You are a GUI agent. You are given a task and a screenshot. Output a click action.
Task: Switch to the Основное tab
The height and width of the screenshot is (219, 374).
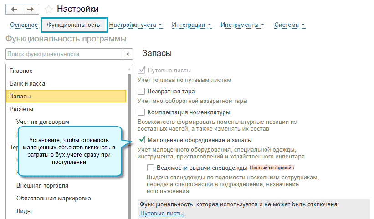click(24, 25)
